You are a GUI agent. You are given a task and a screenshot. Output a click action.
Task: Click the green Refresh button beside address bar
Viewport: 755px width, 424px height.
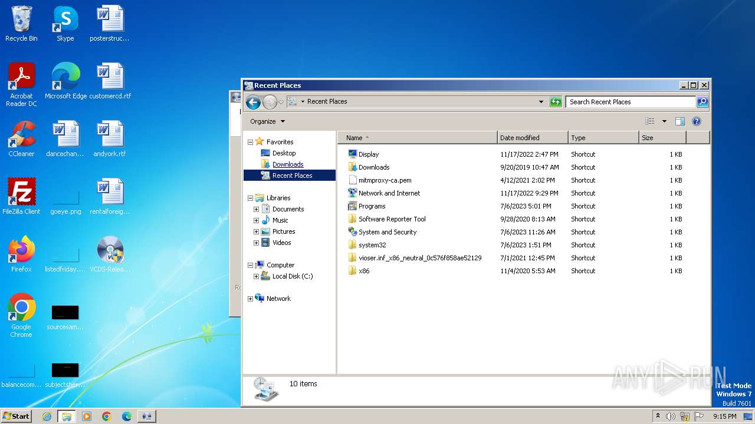point(556,102)
